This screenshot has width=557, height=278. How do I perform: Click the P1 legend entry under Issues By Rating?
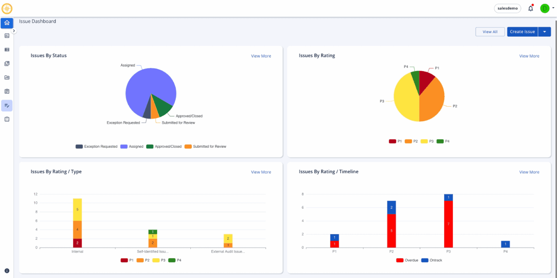(395, 141)
